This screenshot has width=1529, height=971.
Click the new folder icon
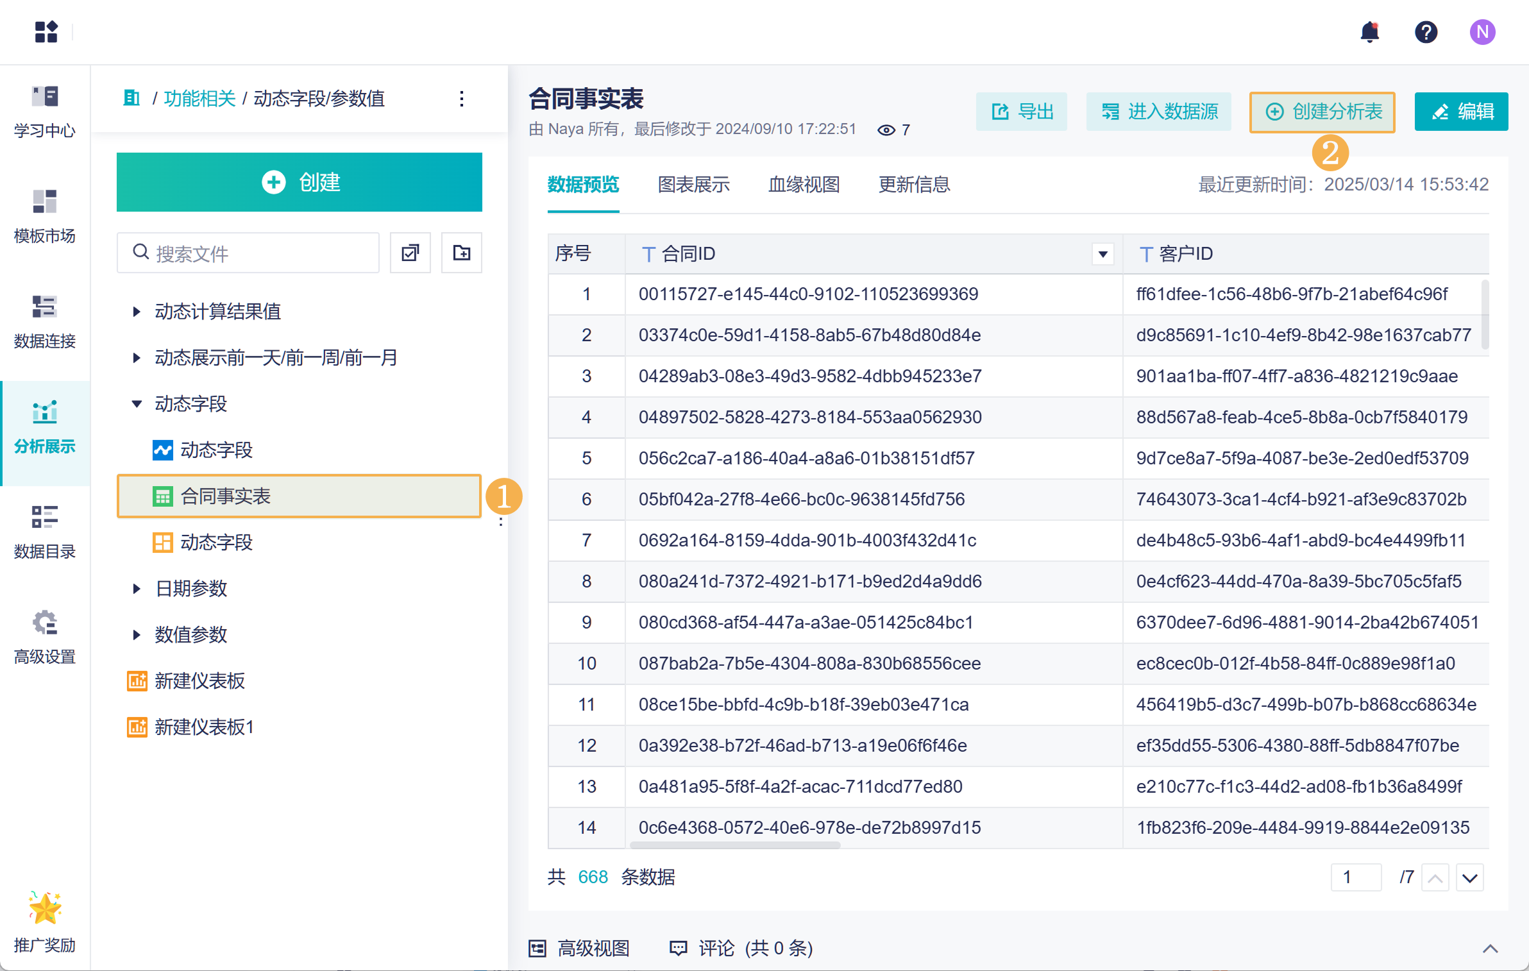pyautogui.click(x=461, y=253)
